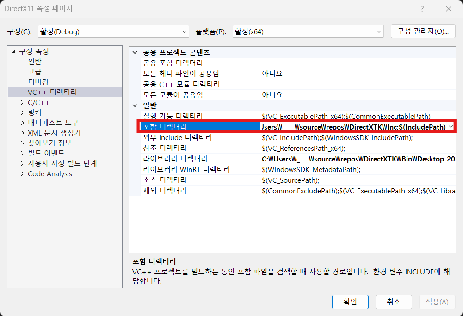Click the 취소 cancel button

[x=394, y=302]
